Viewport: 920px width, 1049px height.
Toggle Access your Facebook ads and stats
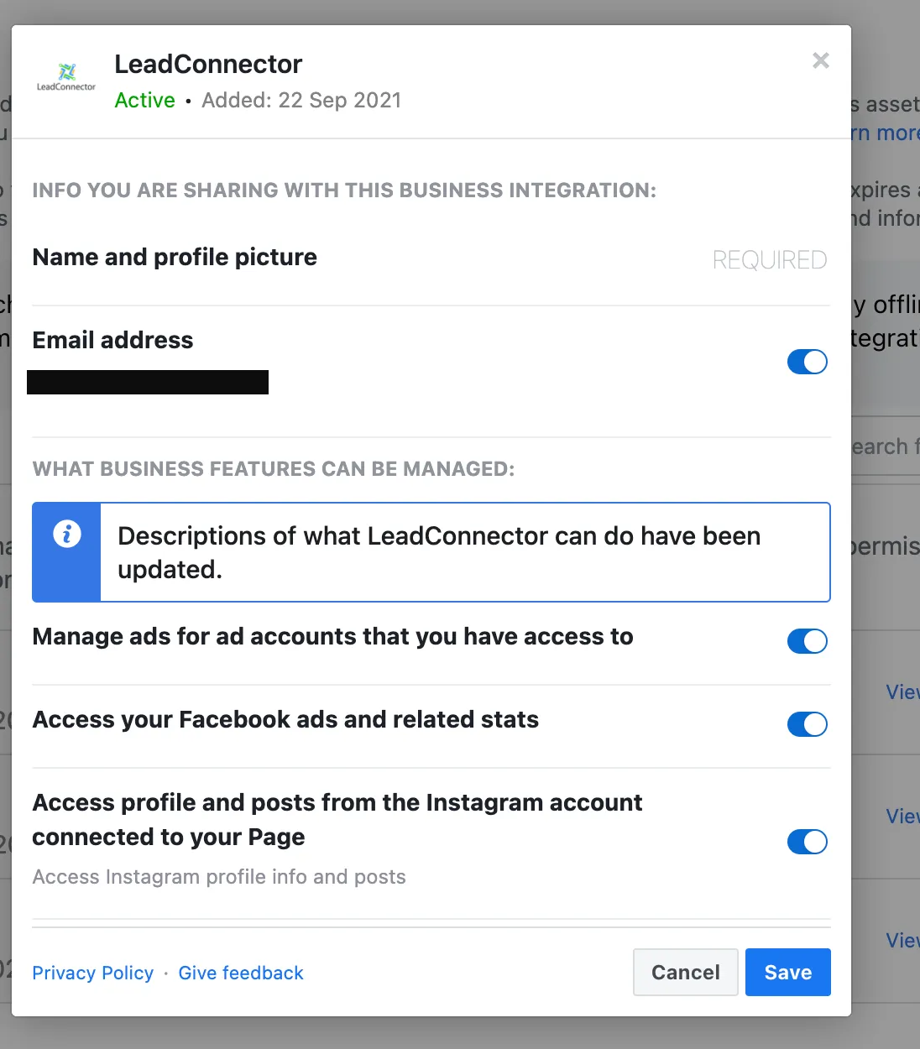pos(808,724)
